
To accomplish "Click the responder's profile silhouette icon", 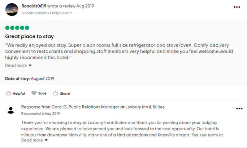I will [11, 110].
